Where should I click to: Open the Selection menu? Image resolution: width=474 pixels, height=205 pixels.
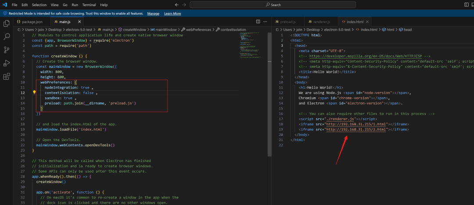pos(39,5)
